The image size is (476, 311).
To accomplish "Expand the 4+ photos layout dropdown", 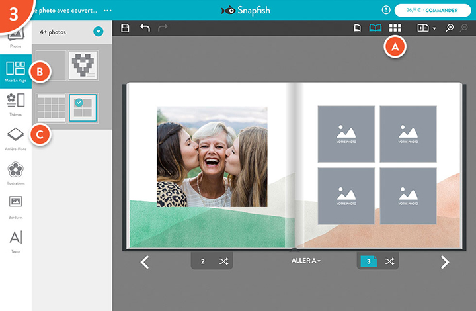I will [x=98, y=32].
